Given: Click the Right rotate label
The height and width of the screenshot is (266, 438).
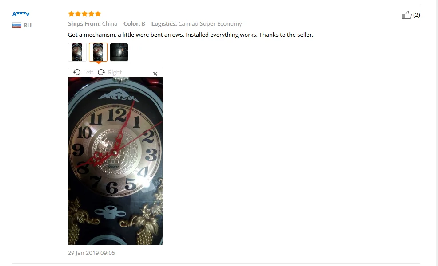Looking at the screenshot, I should pyautogui.click(x=115, y=73).
